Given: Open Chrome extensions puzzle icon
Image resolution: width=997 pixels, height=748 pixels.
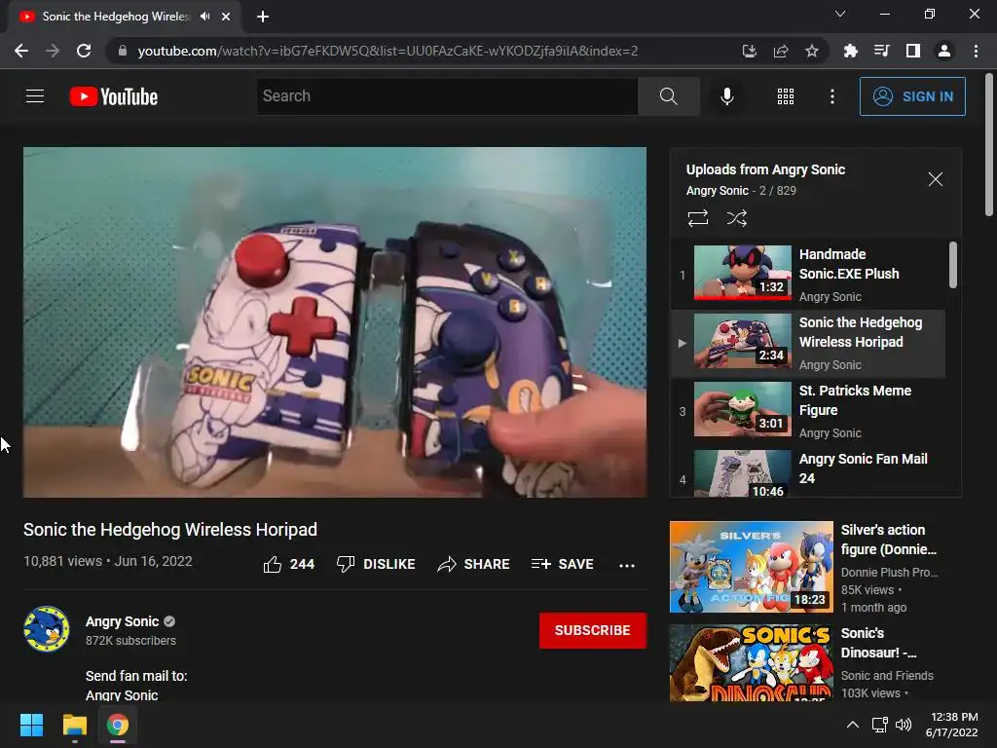Looking at the screenshot, I should pos(850,51).
